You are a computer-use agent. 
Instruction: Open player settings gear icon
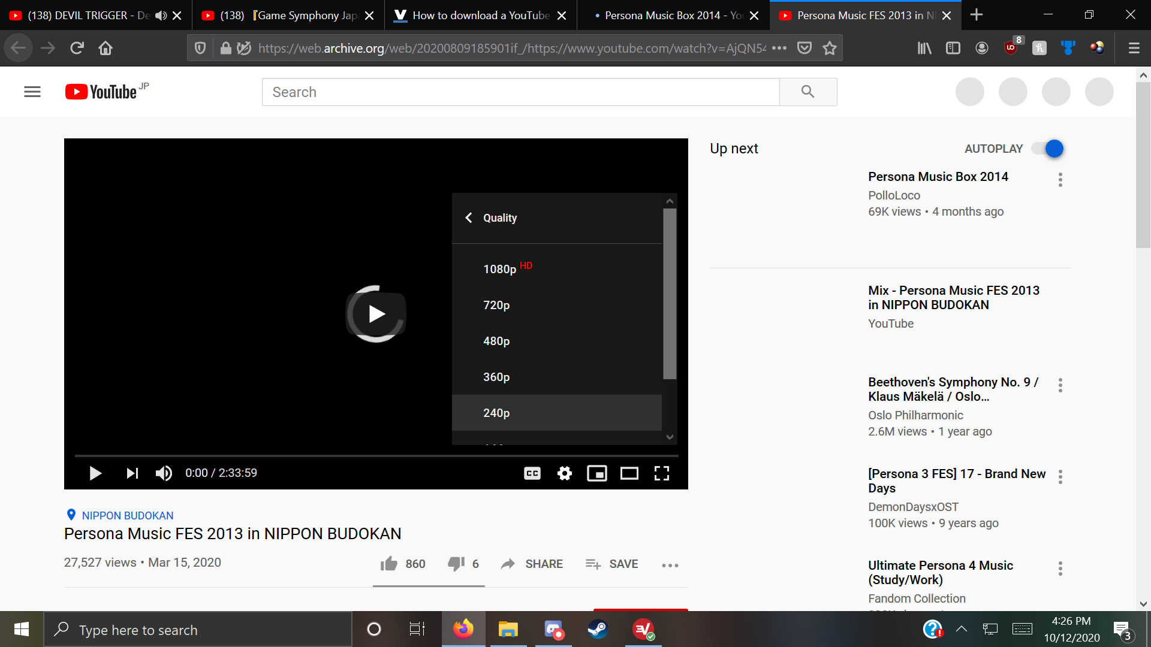pyautogui.click(x=564, y=473)
